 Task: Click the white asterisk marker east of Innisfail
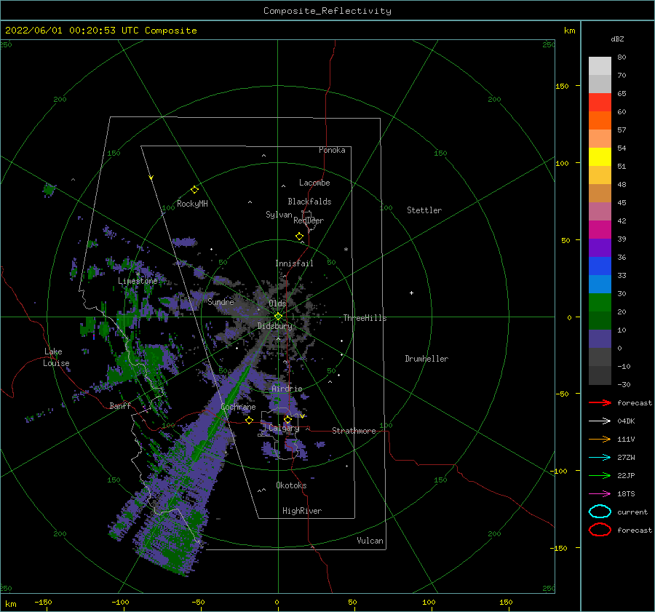point(346,250)
